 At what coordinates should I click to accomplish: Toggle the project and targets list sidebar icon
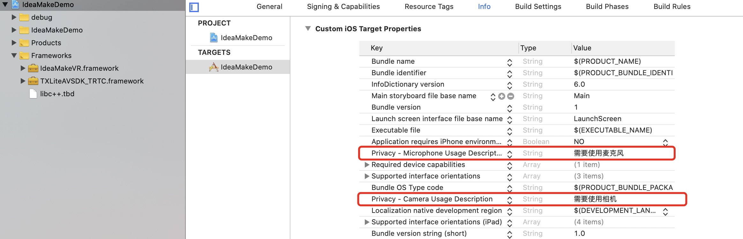pos(194,7)
